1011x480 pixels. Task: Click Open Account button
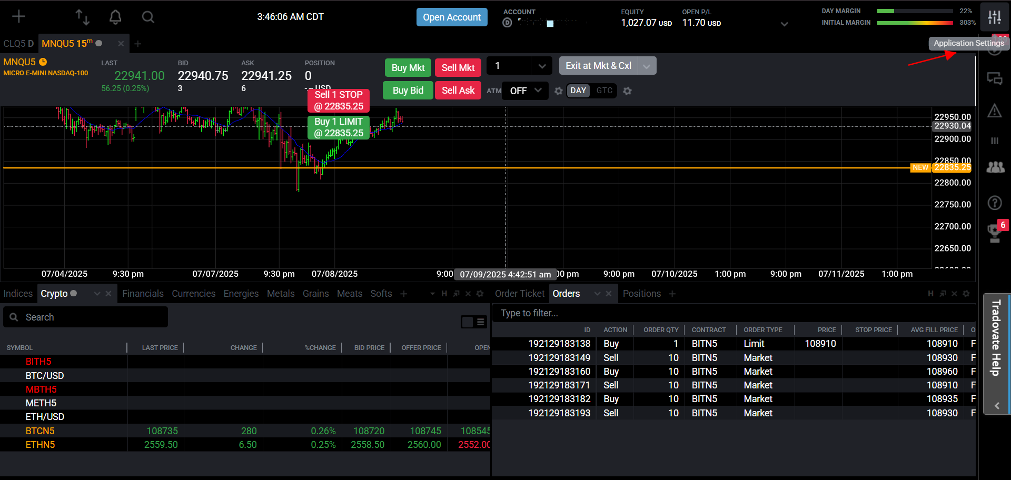[x=452, y=17]
